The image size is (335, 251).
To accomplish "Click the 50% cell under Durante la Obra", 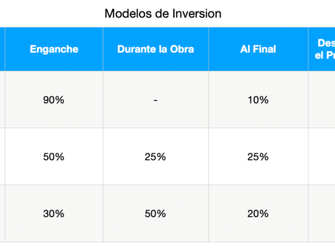I will 156,214.
